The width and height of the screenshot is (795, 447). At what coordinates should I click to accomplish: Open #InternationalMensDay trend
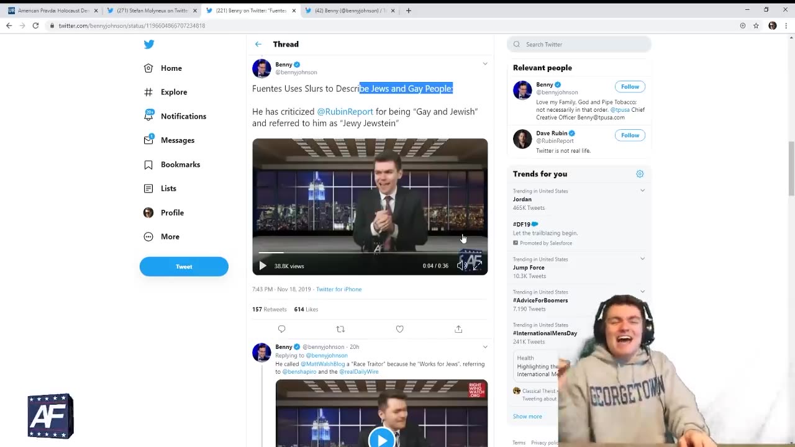tap(545, 333)
